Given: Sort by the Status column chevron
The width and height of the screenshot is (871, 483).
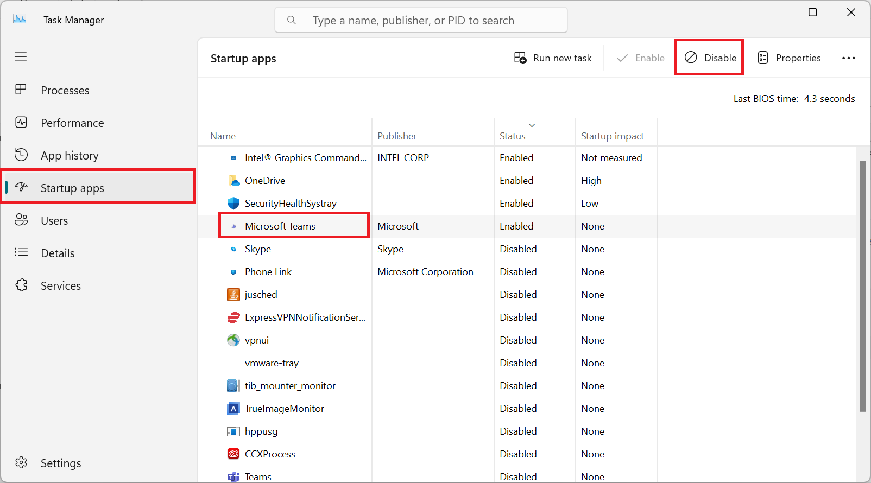Looking at the screenshot, I should pos(532,125).
